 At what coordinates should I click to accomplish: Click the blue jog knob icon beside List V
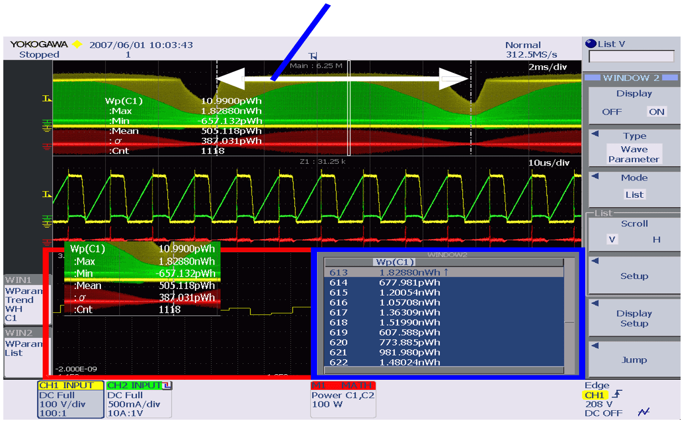point(591,44)
